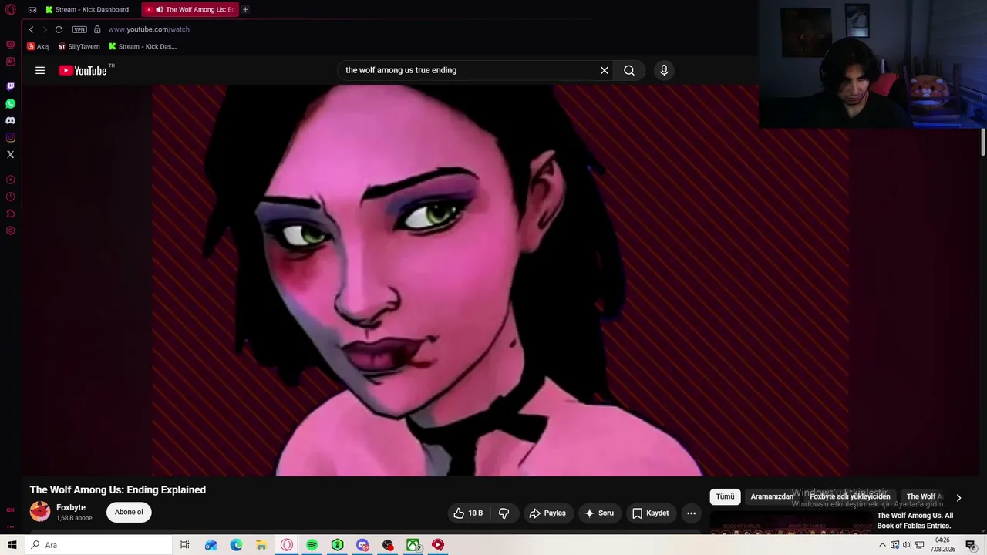Open the Xbox app on the taskbar

[x=413, y=545]
